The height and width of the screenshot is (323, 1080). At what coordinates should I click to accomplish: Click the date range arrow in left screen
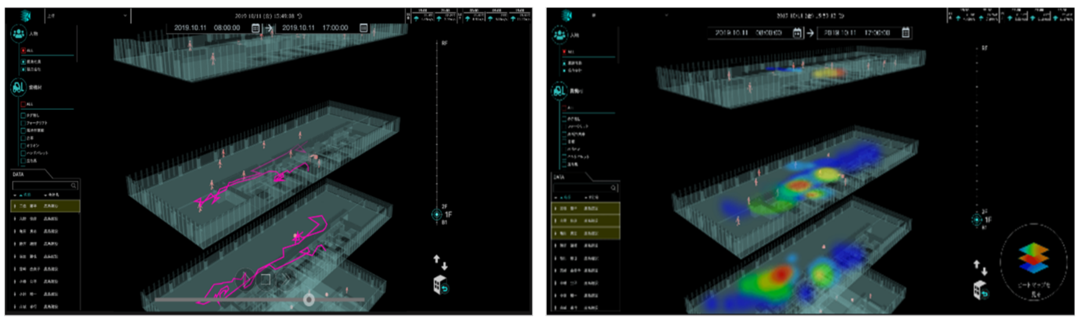tap(268, 28)
